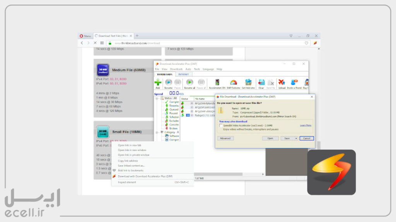
Task: Click the Acceleration ON traffic light icon
Action: pos(217,82)
